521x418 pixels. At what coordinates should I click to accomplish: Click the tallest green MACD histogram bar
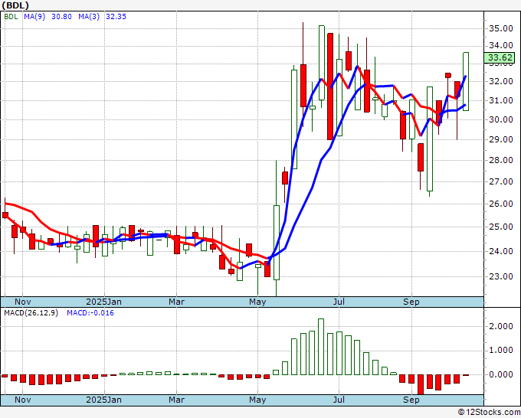(x=321, y=347)
